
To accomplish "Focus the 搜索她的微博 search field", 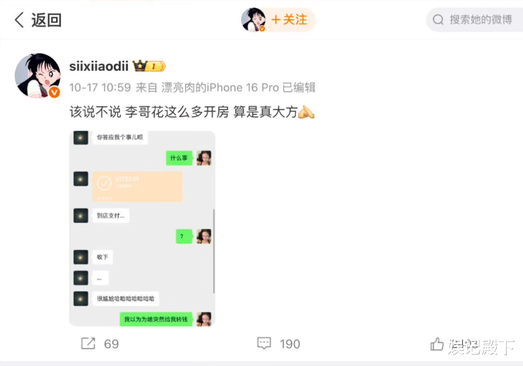I will coord(475,20).
